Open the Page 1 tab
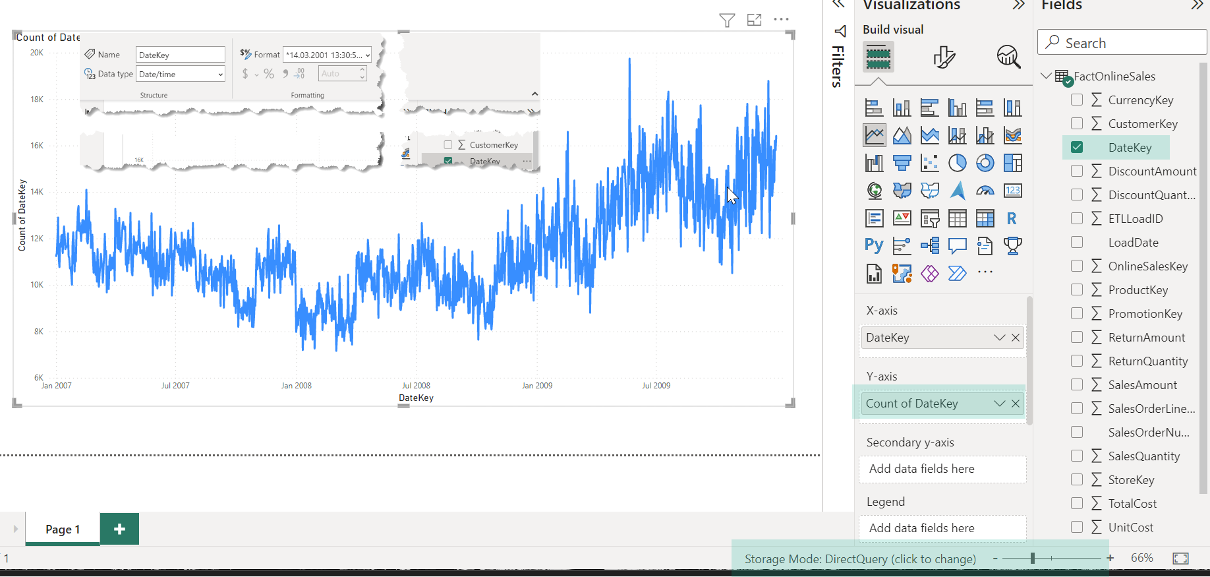The width and height of the screenshot is (1210, 577). (63, 529)
